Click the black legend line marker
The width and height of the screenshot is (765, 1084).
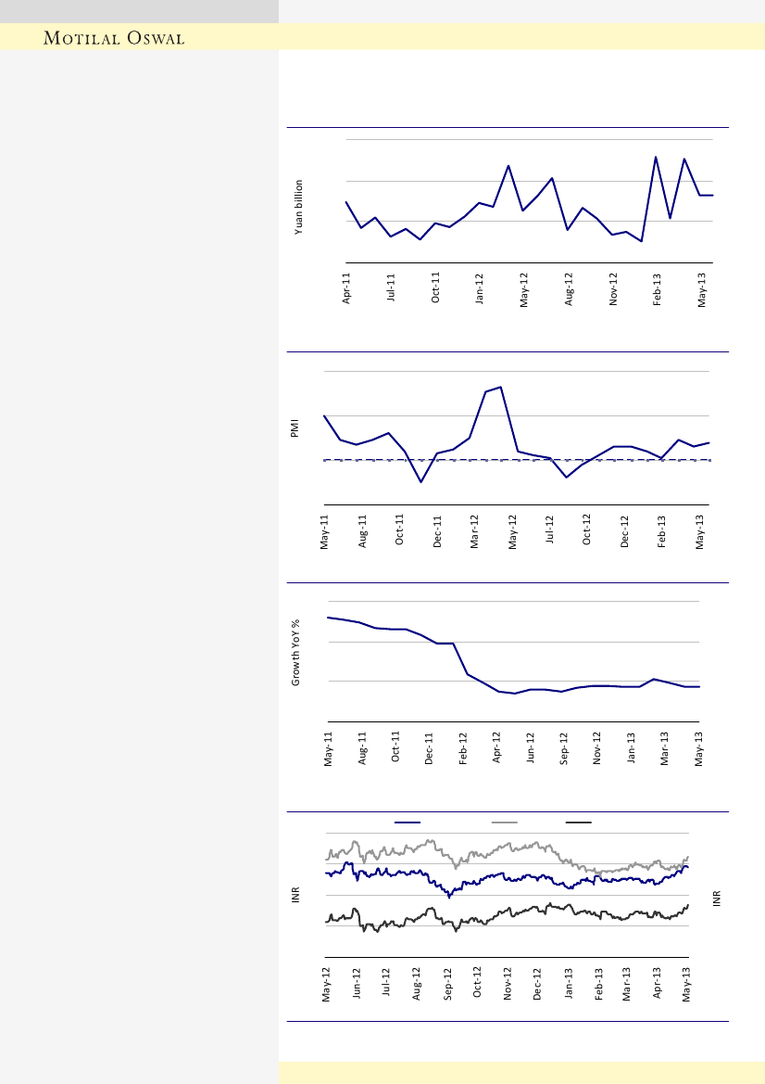click(579, 822)
